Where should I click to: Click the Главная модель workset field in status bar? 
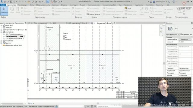tap(109, 106)
